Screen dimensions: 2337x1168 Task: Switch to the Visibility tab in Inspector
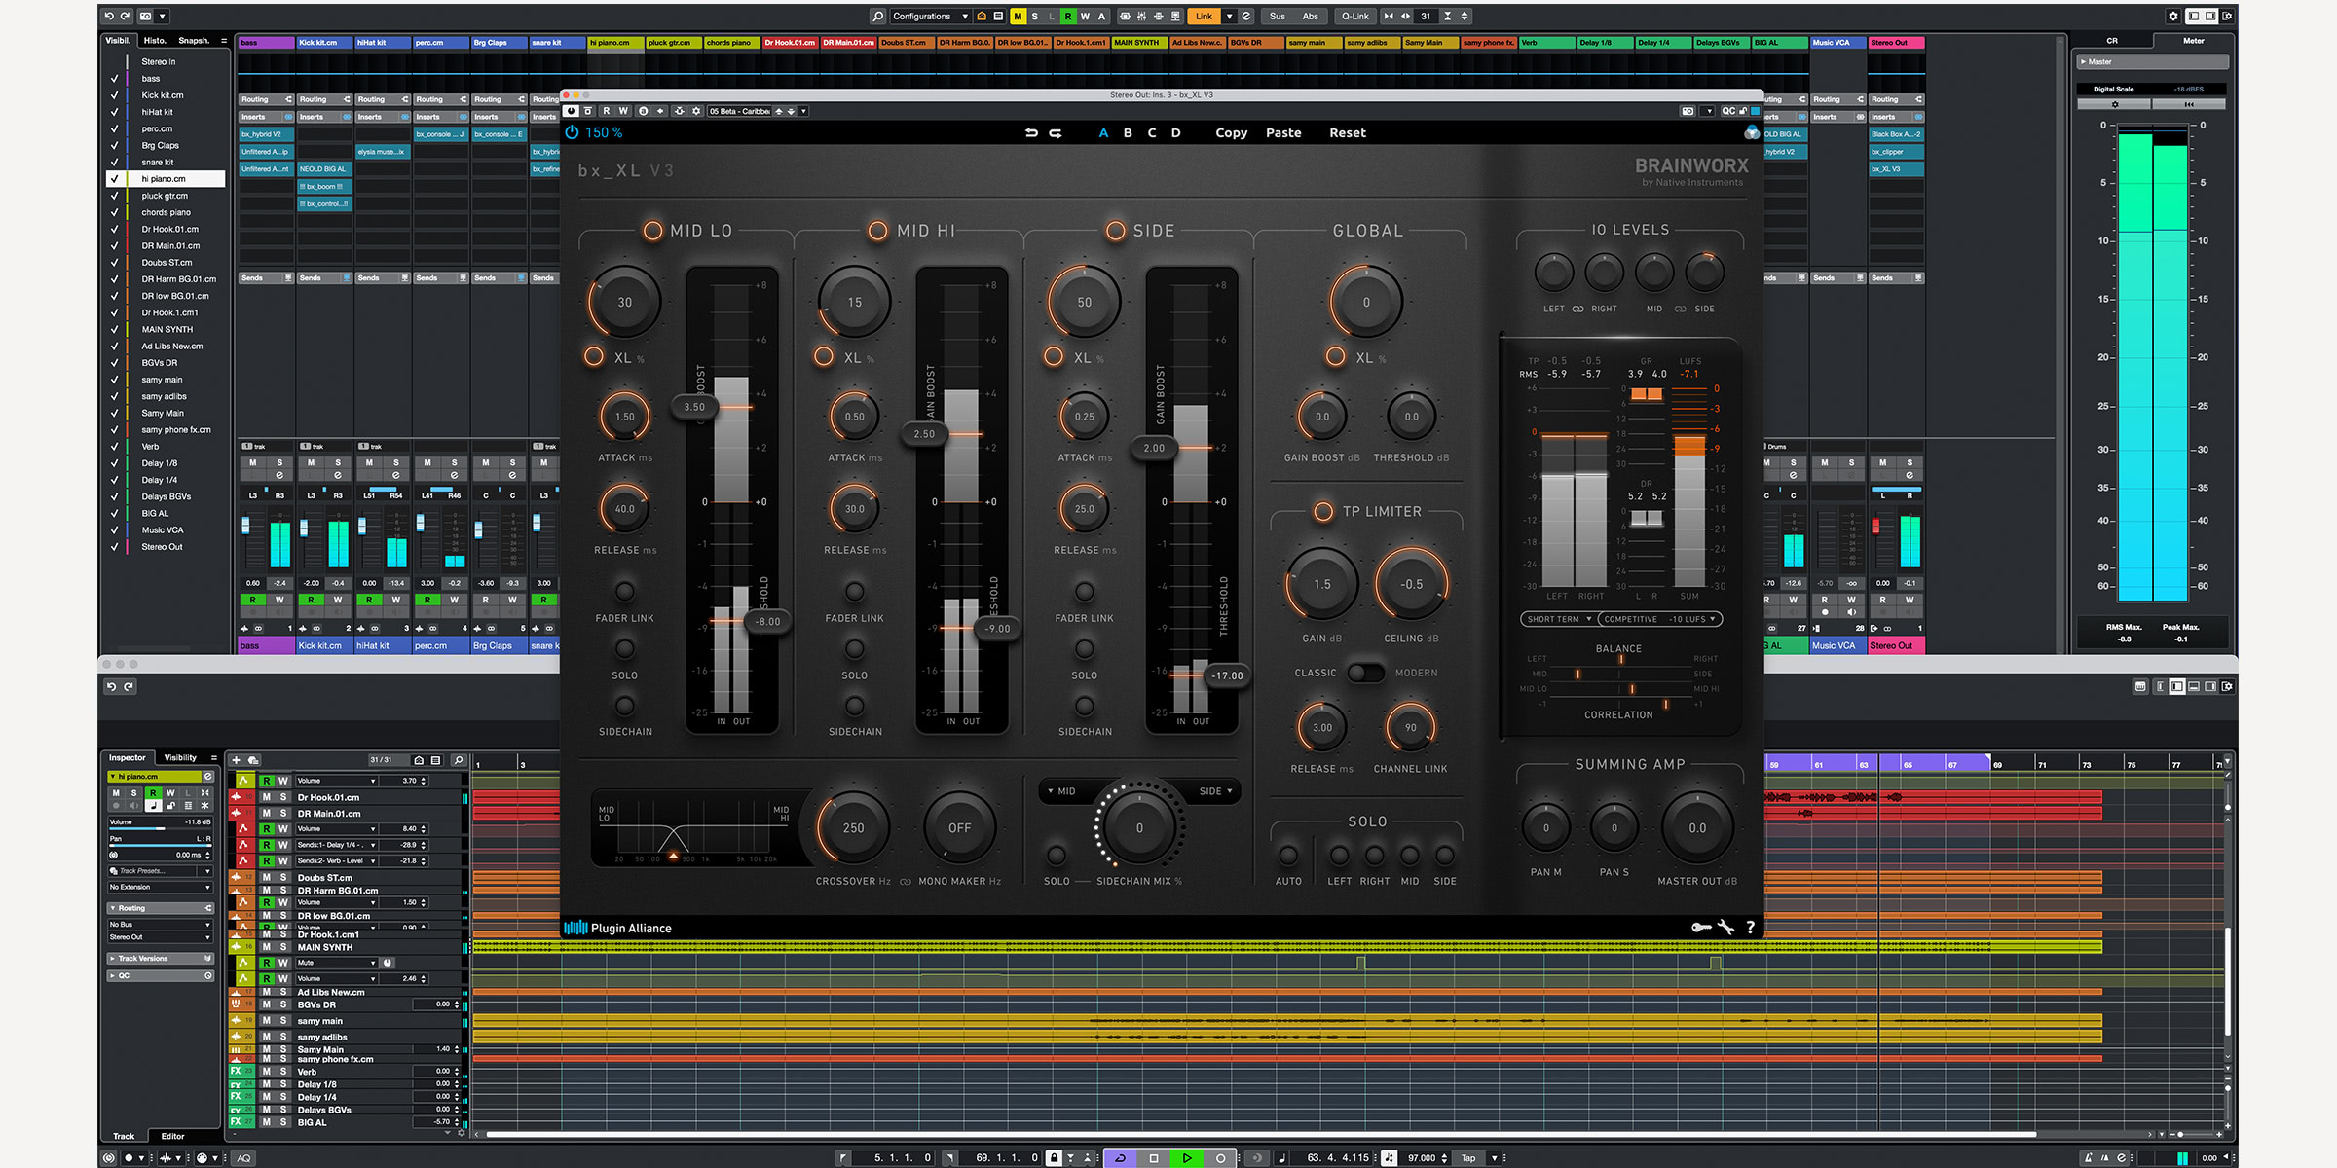pos(180,757)
